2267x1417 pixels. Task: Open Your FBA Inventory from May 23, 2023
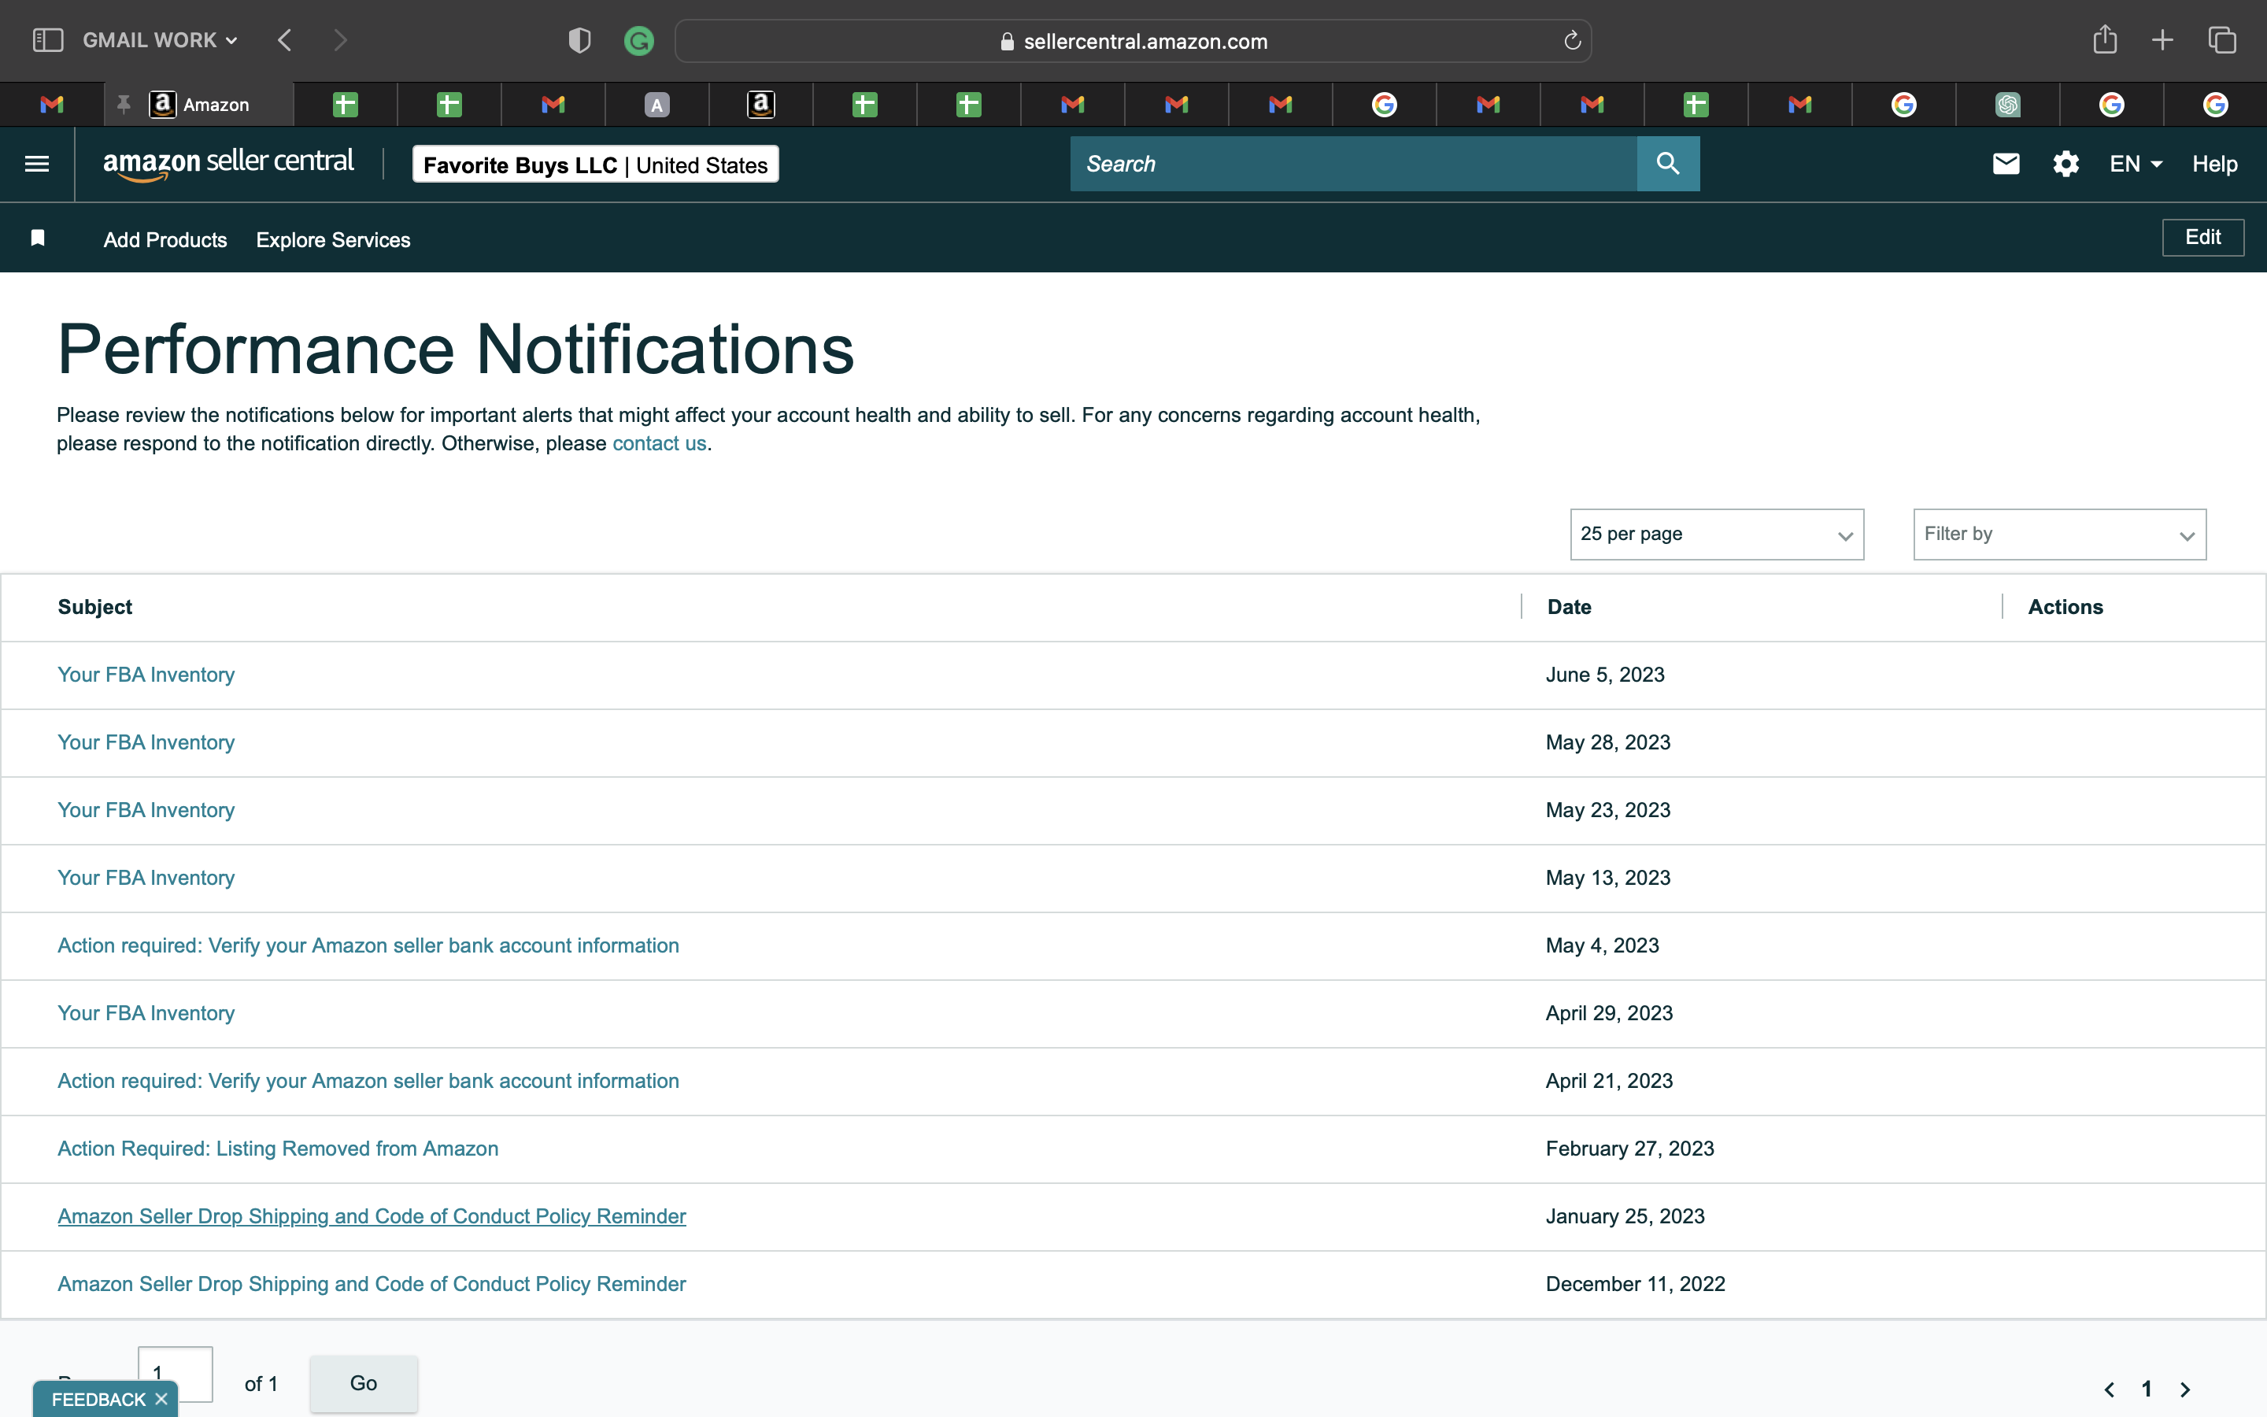click(x=146, y=810)
